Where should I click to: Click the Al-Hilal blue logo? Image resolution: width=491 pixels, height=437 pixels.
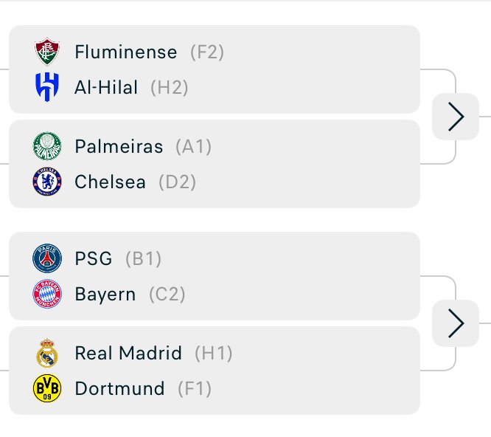tap(47, 87)
